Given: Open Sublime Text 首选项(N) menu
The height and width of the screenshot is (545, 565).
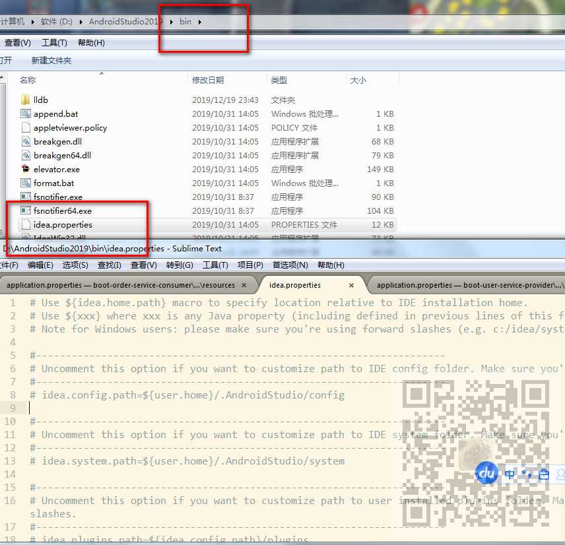Looking at the screenshot, I should point(290,265).
